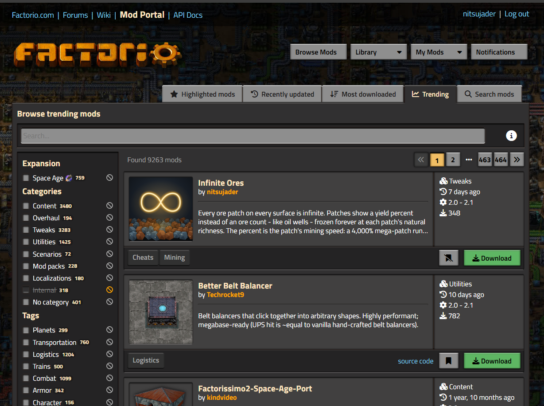Tick the Overhaul category checkbox
Image resolution: width=544 pixels, height=406 pixels.
coord(26,218)
